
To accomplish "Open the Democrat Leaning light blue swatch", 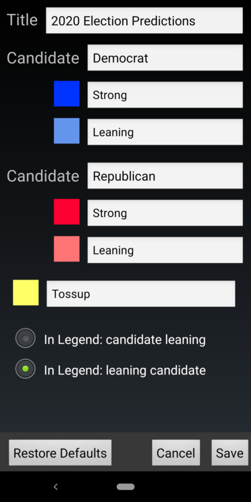I will (x=66, y=131).
